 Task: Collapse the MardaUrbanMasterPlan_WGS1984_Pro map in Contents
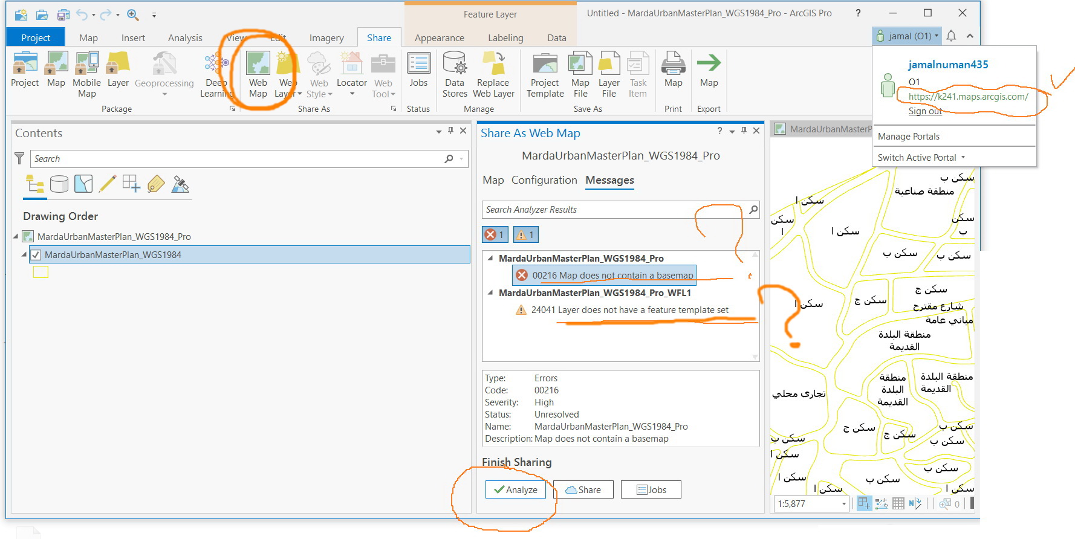pyautogui.click(x=16, y=236)
